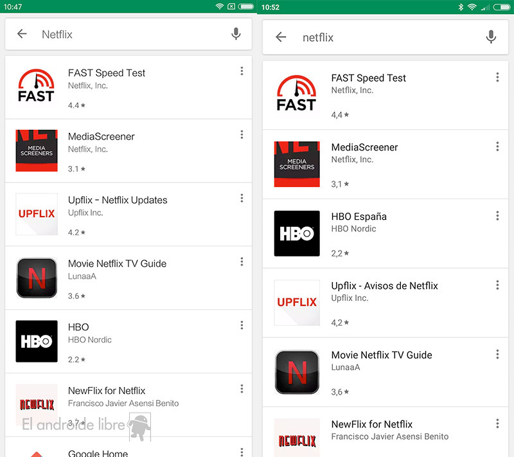Open three-dot menu for Upflix - Avisos de Netflix

(x=497, y=285)
